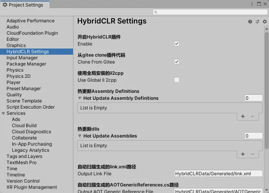This screenshot has width=269, height=193.
Task: Add item to Hot Update Assembly Definitions list
Action: pos(243,116)
